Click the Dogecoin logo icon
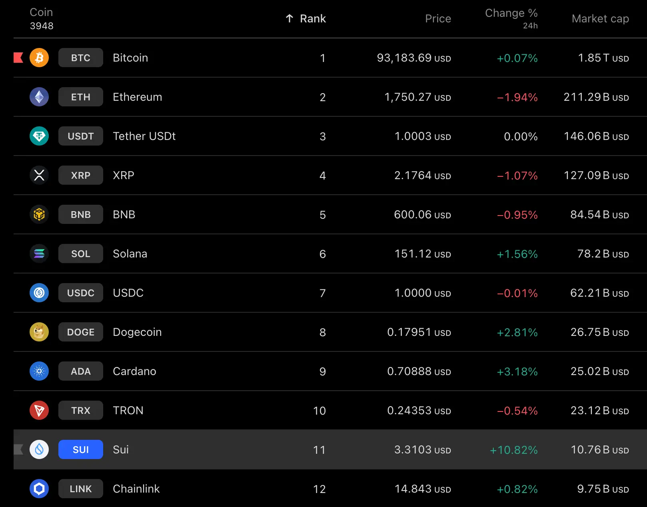647x507 pixels. [x=39, y=332]
